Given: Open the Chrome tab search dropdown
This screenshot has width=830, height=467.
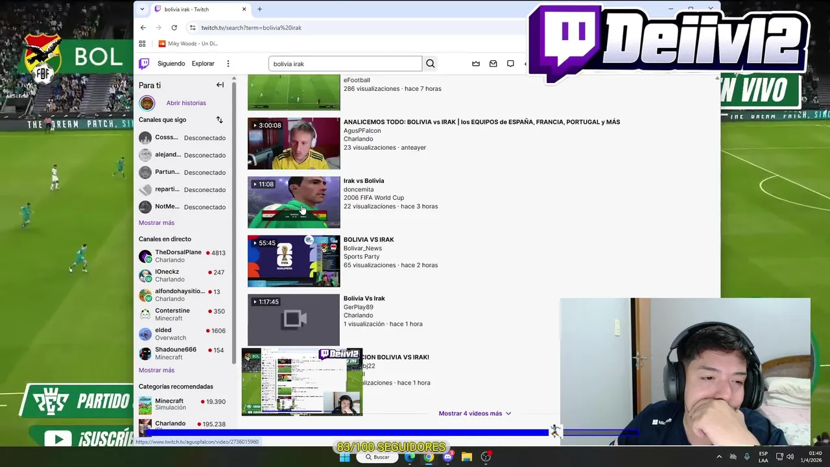Looking at the screenshot, I should [x=142, y=9].
